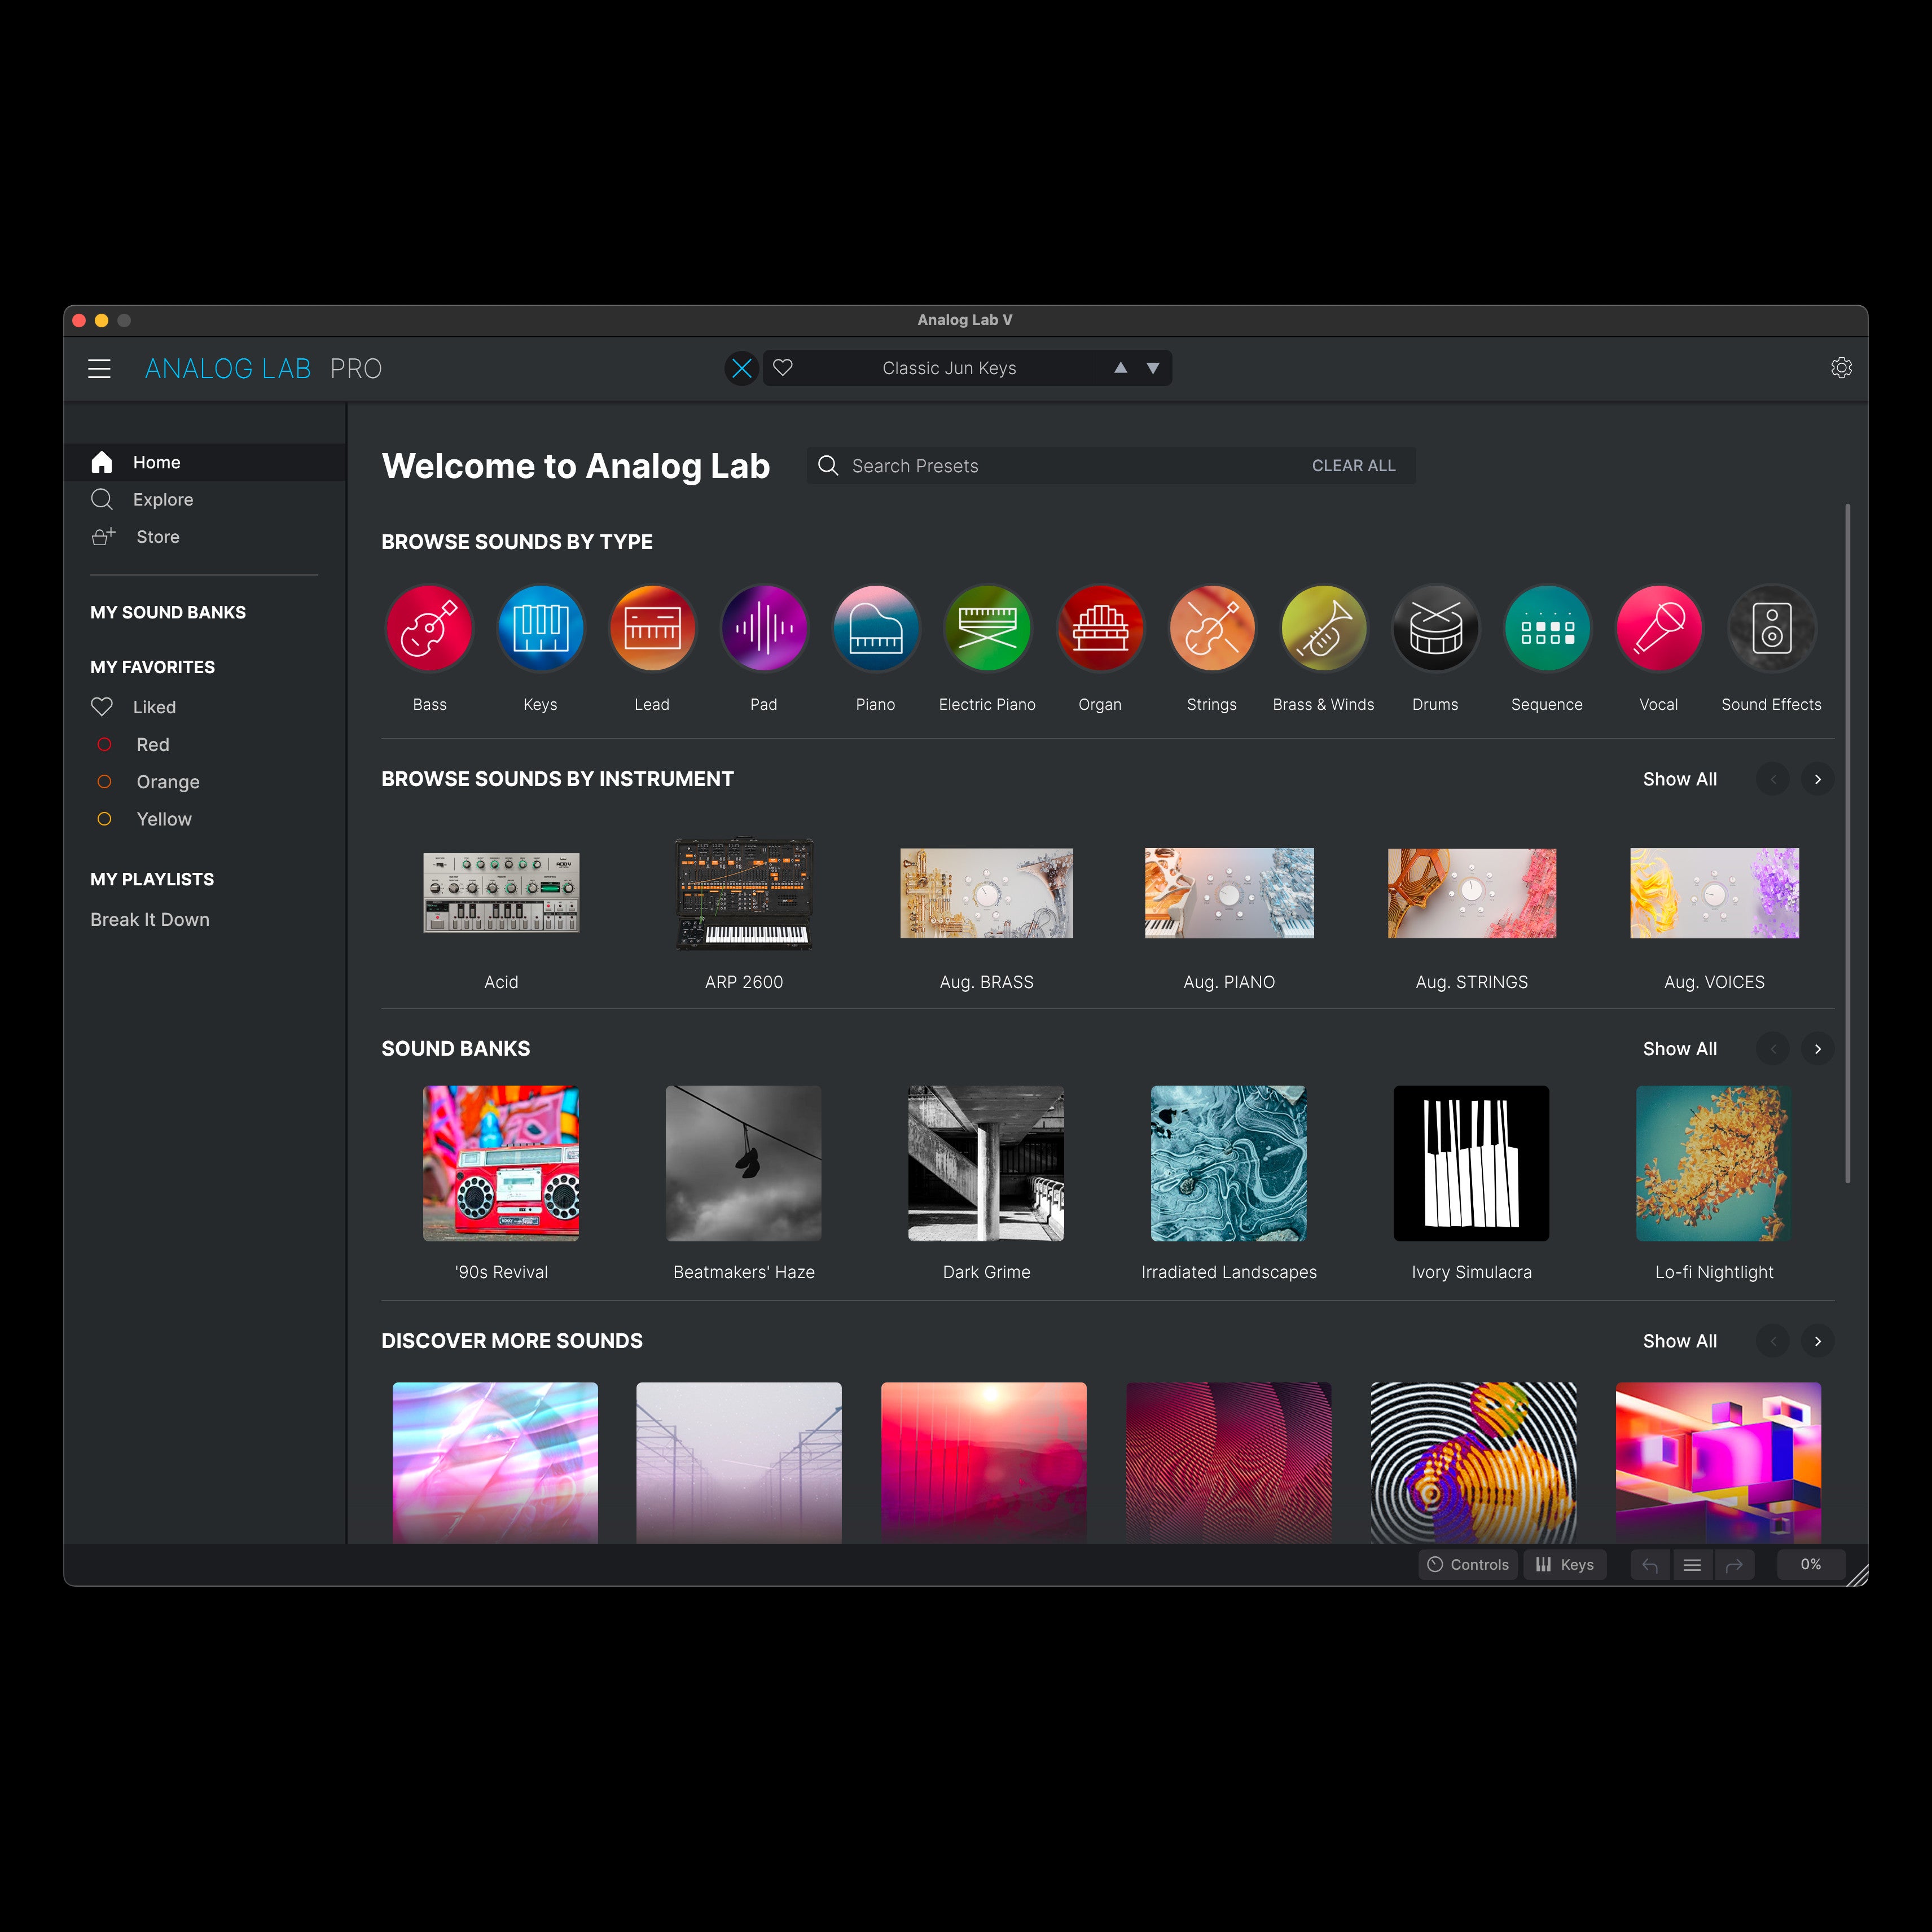Show All instruments in Browse by Instrument
The width and height of the screenshot is (1932, 1932).
(1680, 779)
